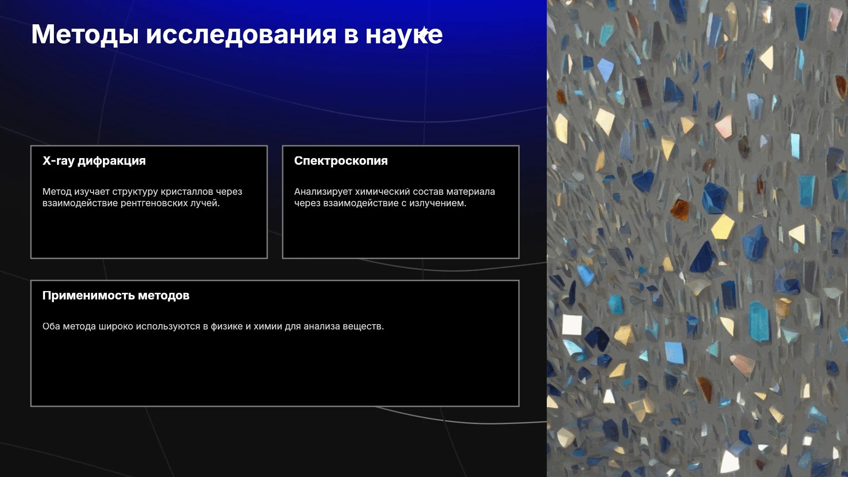Click empty area of the Спектроскопия card
This screenshot has height=477, width=848.
pyautogui.click(x=401, y=234)
